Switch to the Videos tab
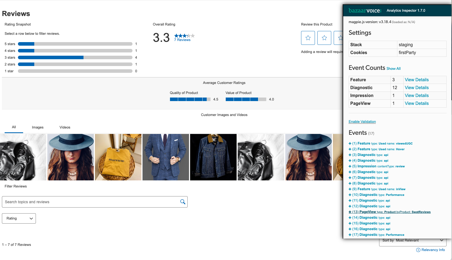This screenshot has width=452, height=260. click(x=65, y=127)
